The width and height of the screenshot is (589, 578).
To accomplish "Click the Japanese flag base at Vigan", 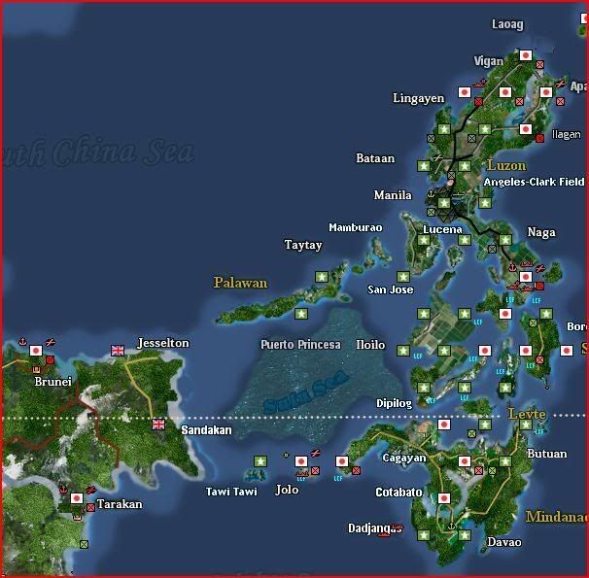I will 526,55.
